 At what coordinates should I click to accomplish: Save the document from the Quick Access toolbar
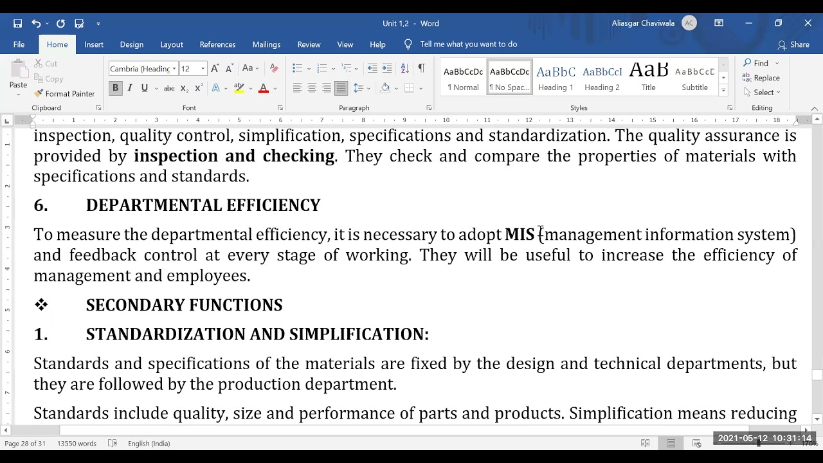click(x=18, y=23)
